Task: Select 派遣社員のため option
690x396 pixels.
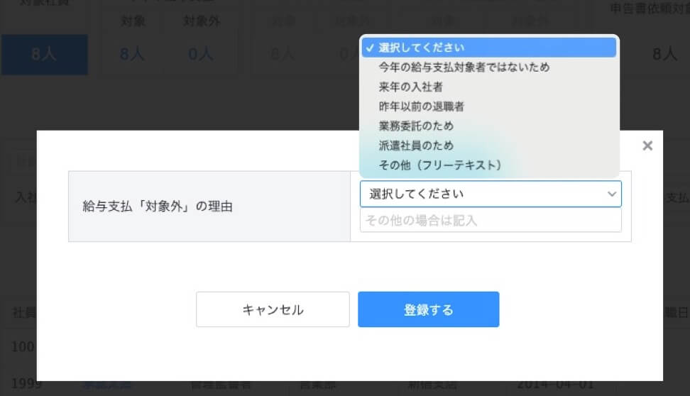Action: coord(416,145)
